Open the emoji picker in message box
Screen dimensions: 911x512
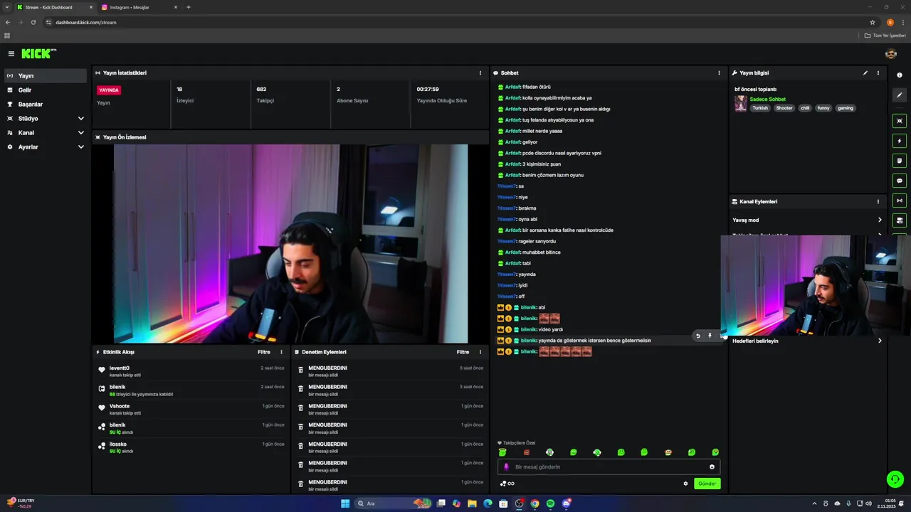(712, 467)
